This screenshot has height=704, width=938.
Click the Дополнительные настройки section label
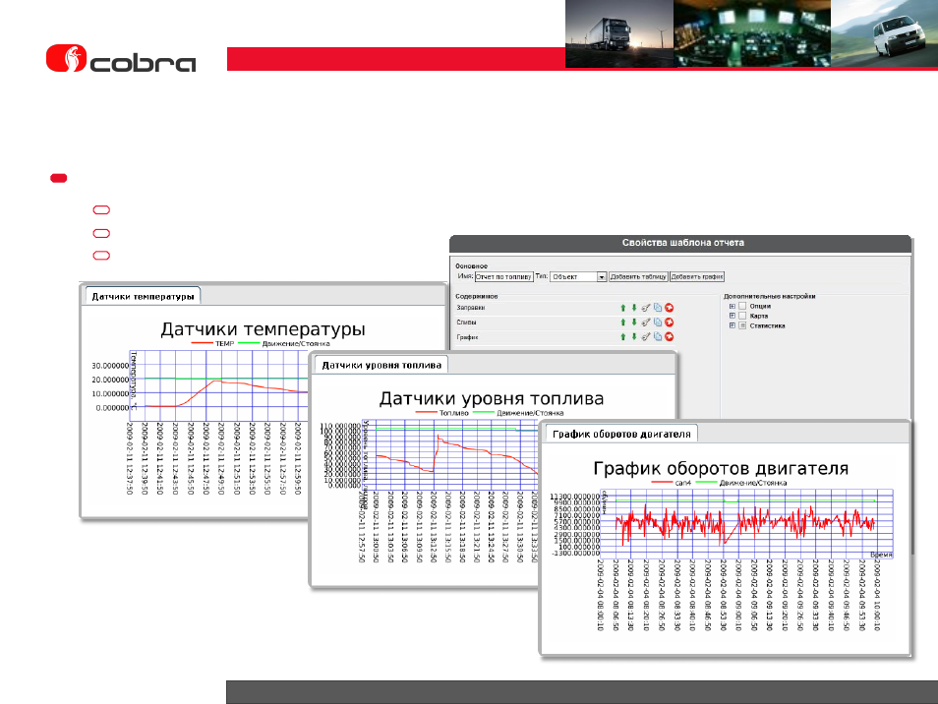point(769,296)
